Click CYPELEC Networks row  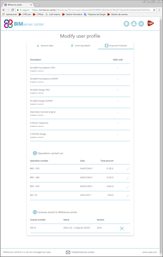coord(80,124)
